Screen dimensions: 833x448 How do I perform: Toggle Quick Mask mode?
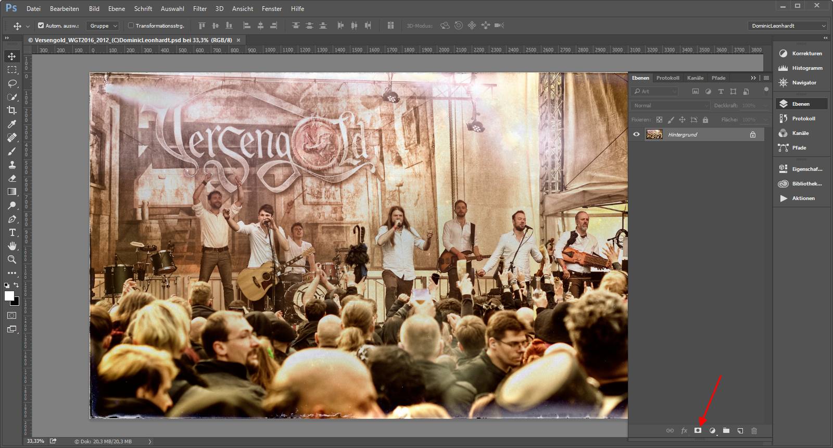[11, 316]
